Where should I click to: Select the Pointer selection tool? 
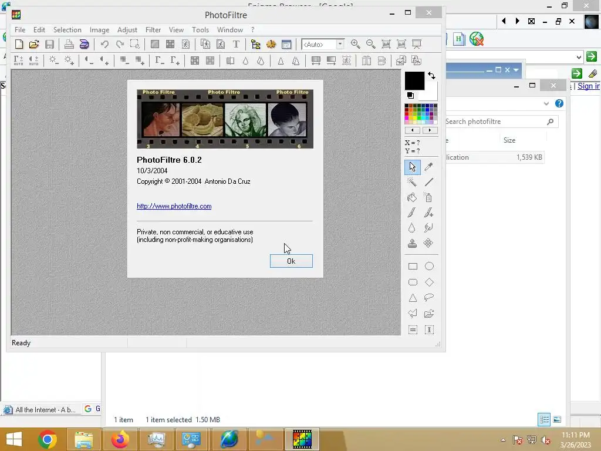(413, 167)
